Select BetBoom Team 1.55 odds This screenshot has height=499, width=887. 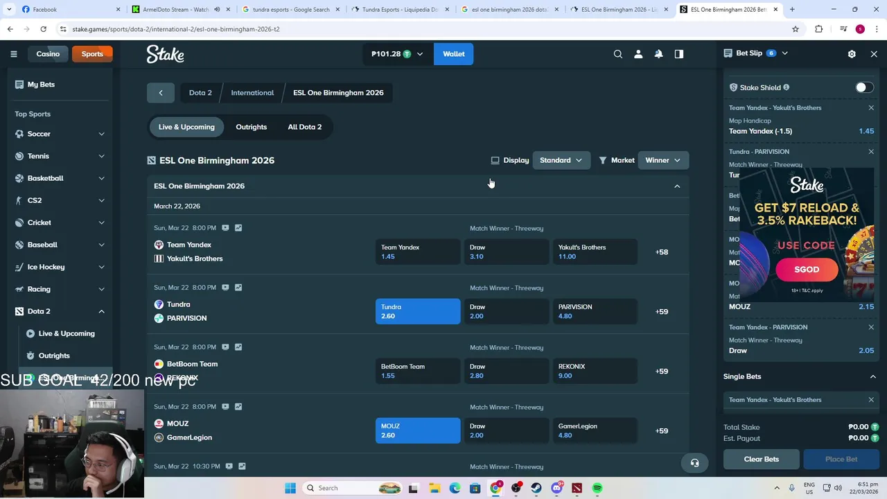[x=418, y=371]
